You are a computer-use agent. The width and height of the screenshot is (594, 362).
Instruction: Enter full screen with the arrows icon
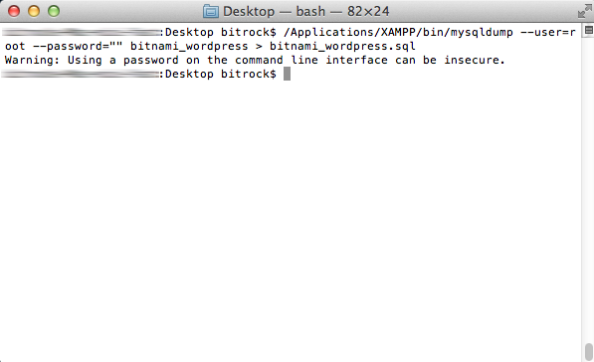point(584,11)
